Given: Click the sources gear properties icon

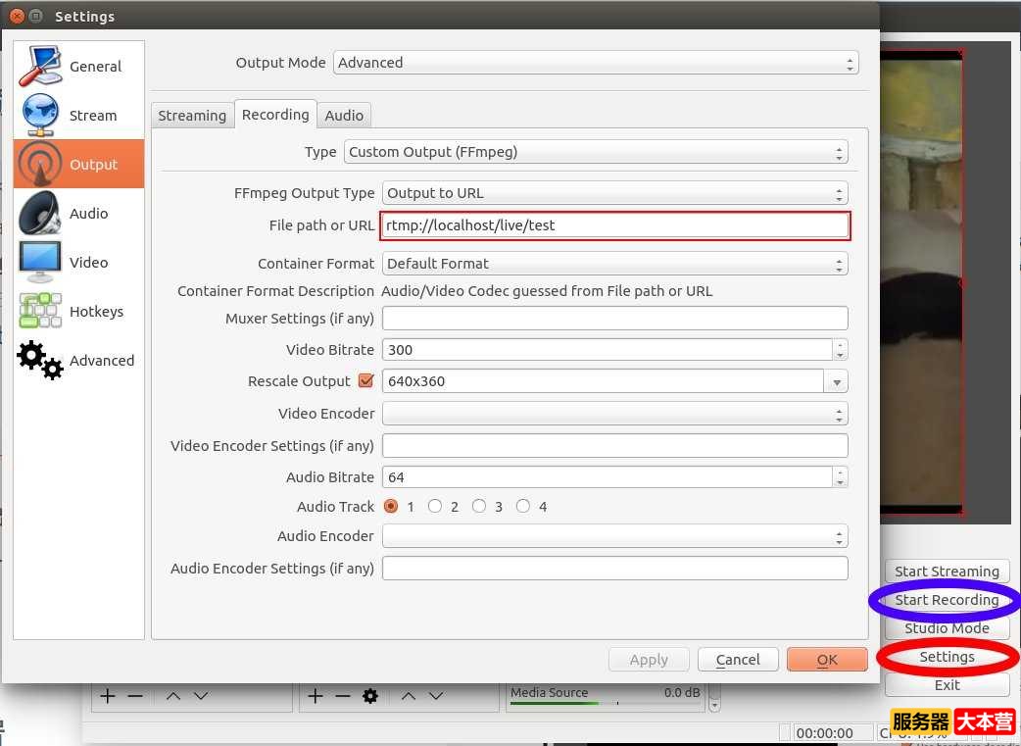Looking at the screenshot, I should click(x=369, y=696).
